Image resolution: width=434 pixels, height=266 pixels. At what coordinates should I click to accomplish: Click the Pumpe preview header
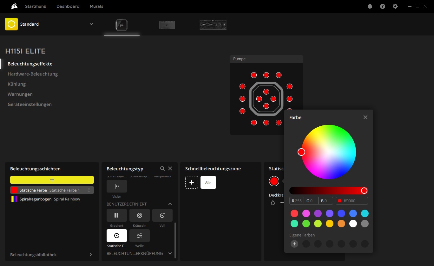click(266, 59)
